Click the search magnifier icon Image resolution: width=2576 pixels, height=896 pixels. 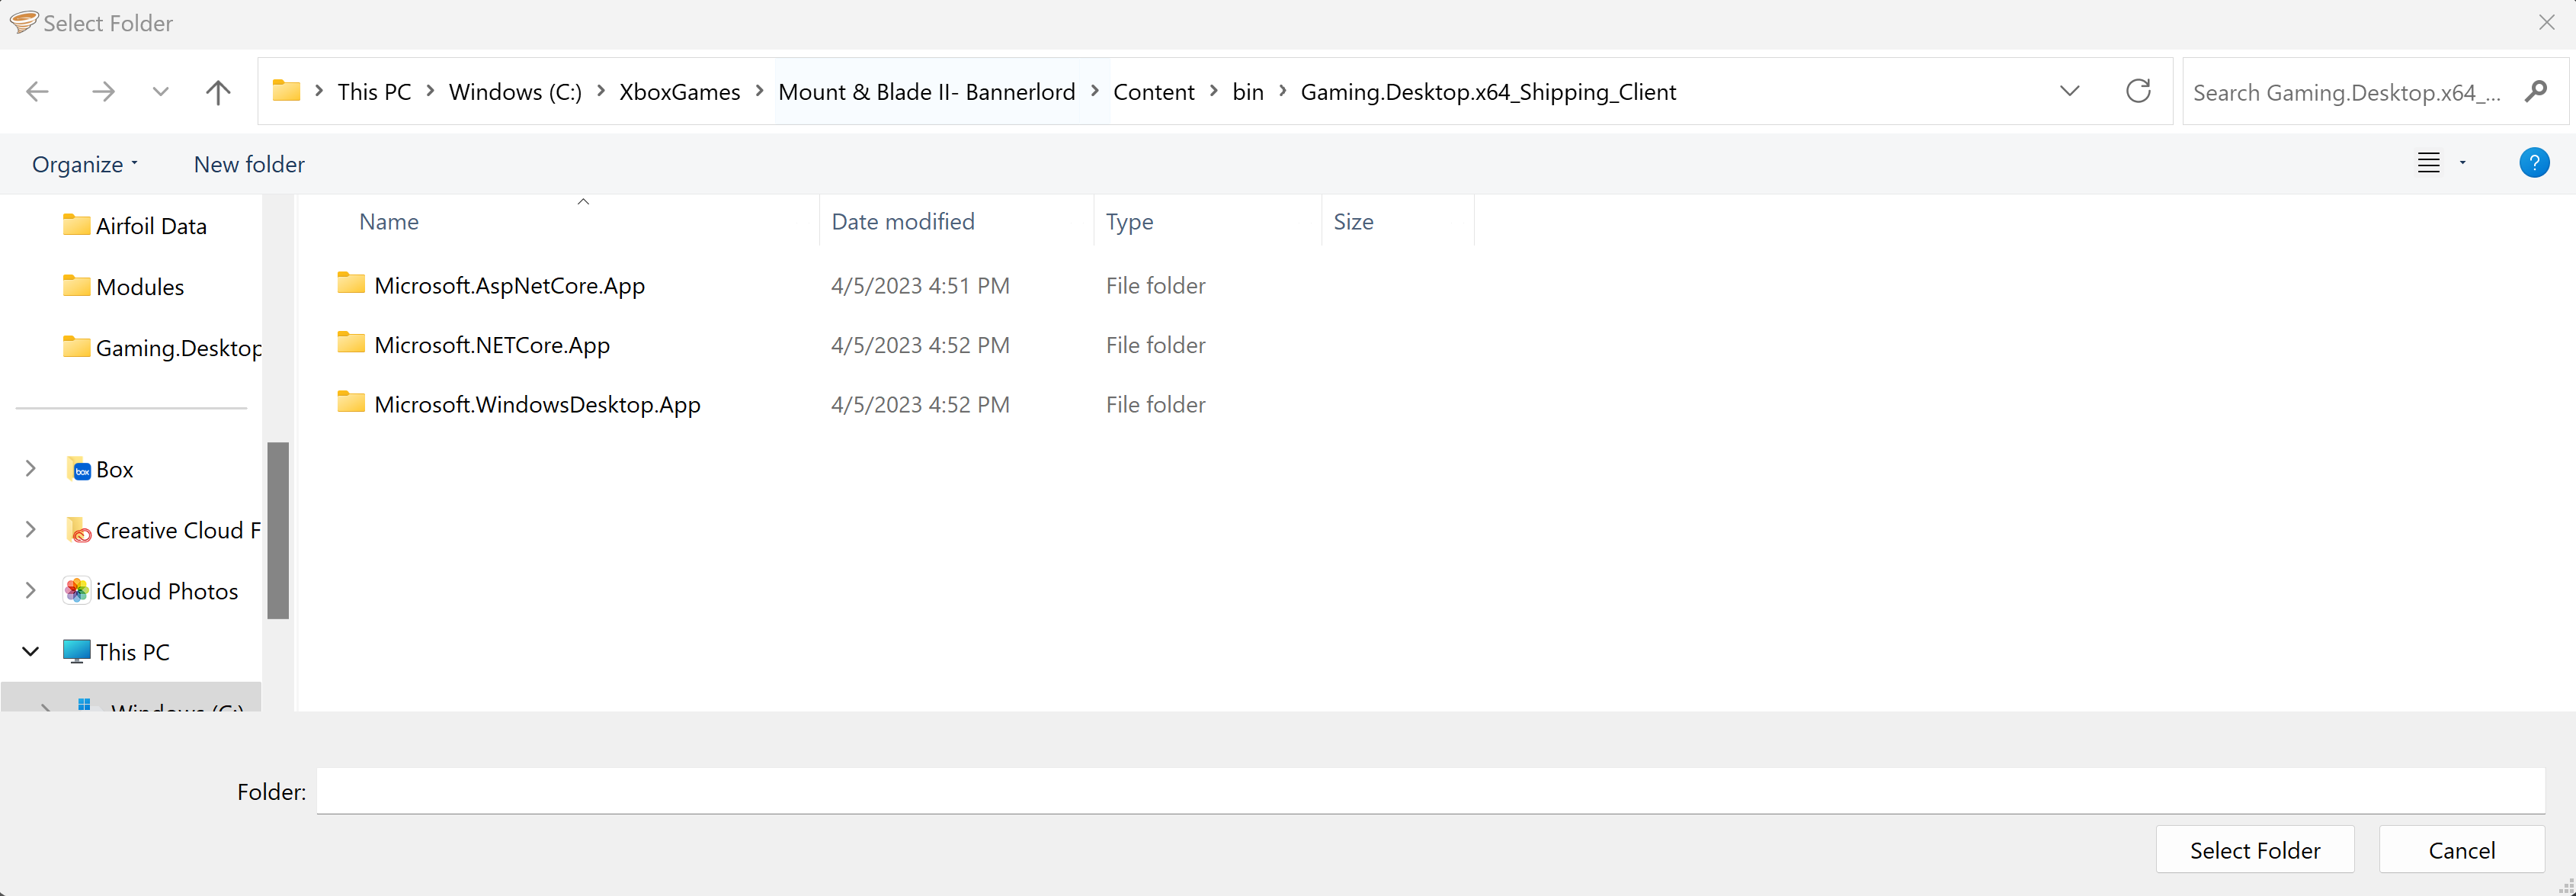coord(2536,91)
